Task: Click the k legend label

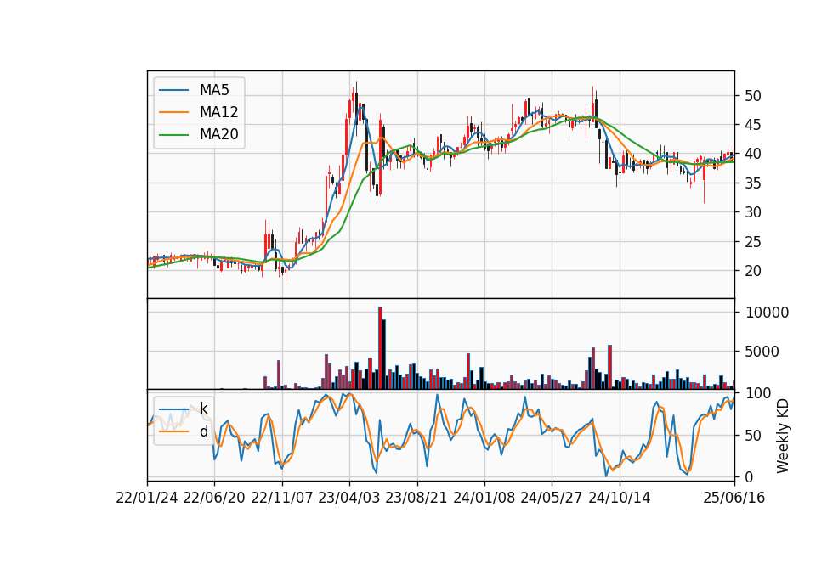Action: click(203, 409)
